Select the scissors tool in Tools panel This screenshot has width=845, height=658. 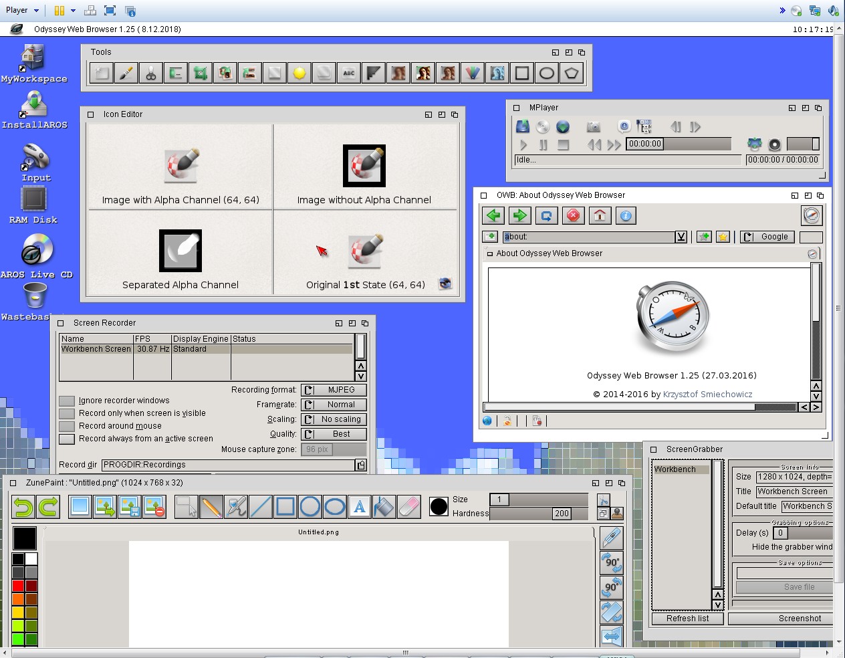tap(151, 74)
